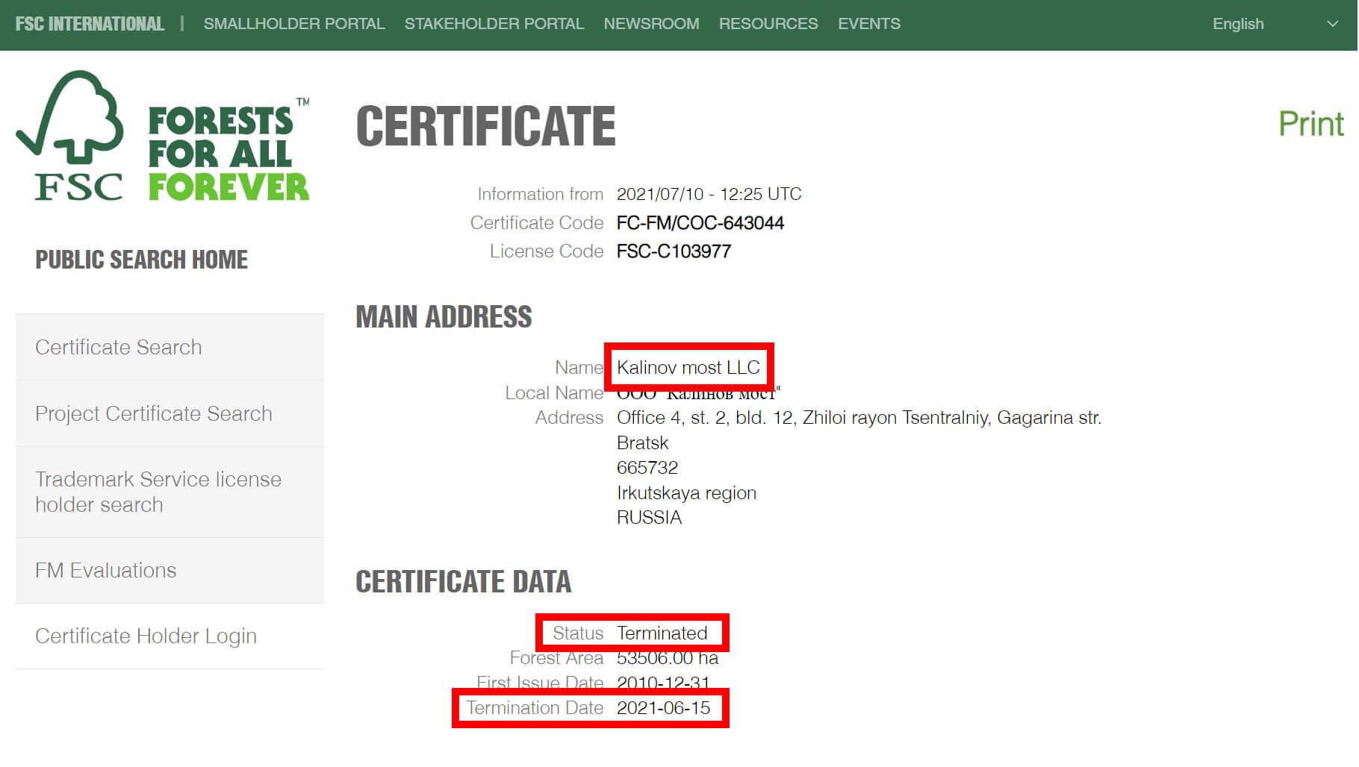This screenshot has width=1359, height=767.
Task: Click the MAIN ADDRESS heading
Action: (x=444, y=317)
